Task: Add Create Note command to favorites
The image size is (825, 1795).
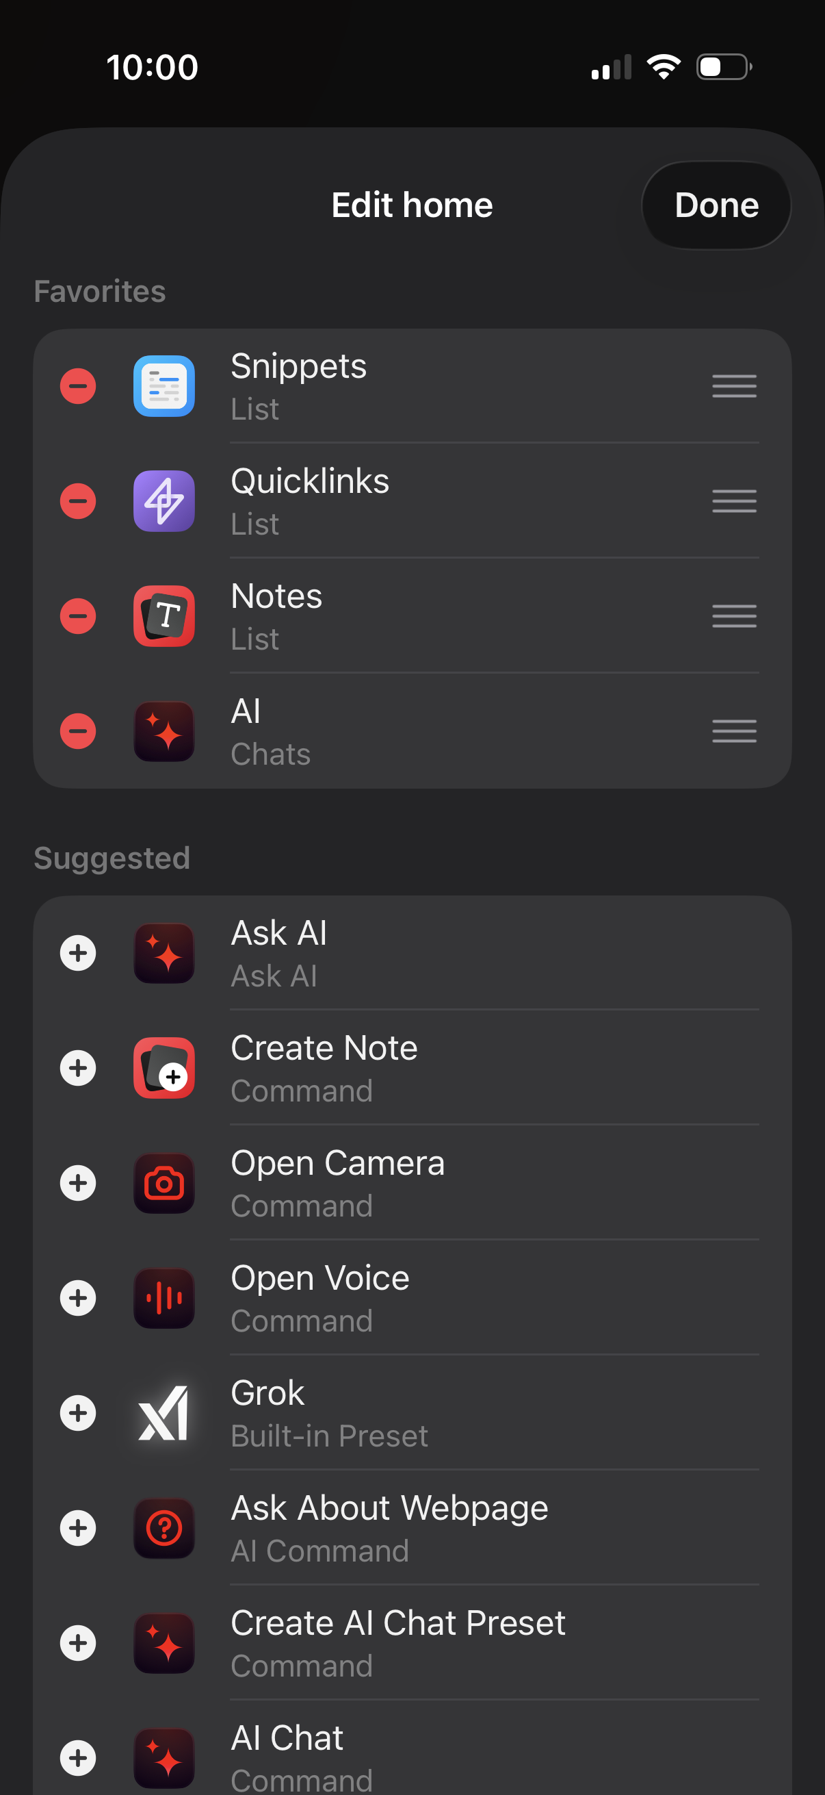Action: pos(78,1068)
